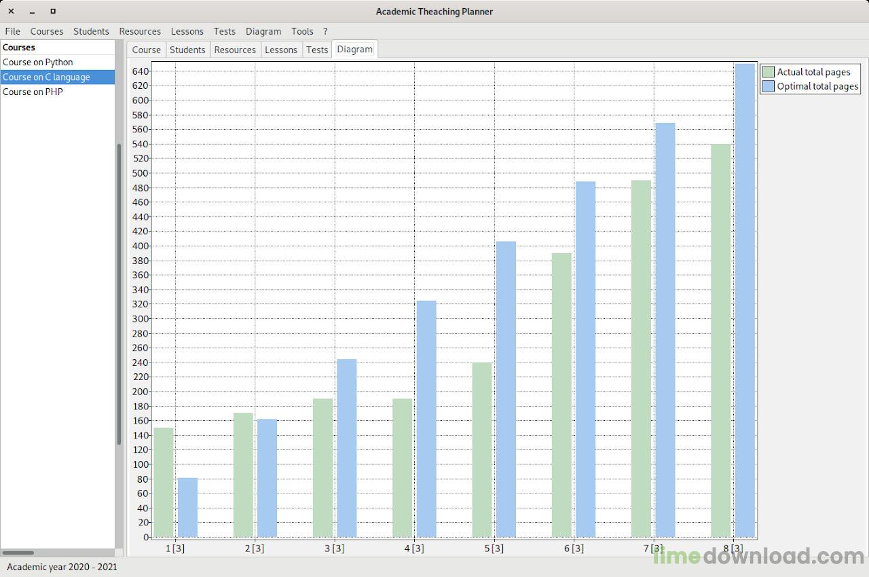Click the x-axis label 3 [3]

[x=334, y=548]
